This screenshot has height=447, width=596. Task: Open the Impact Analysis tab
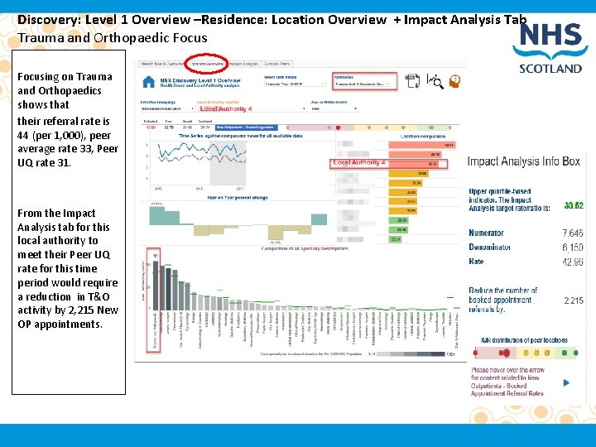click(243, 64)
